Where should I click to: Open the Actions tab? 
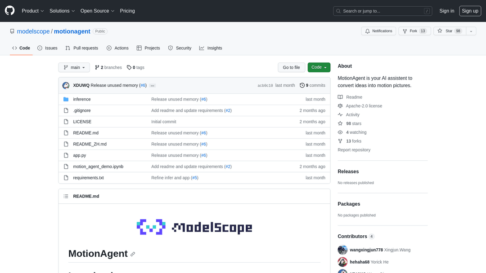click(117, 48)
